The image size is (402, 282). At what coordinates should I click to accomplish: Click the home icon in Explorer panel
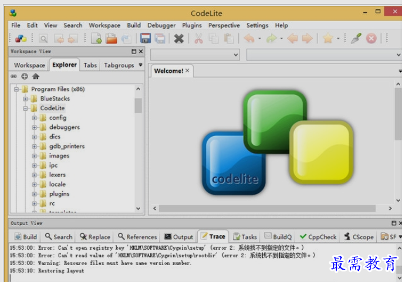click(x=36, y=76)
